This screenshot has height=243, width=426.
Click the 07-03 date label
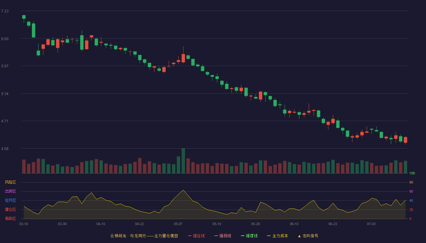pyautogui.click(x=371, y=224)
